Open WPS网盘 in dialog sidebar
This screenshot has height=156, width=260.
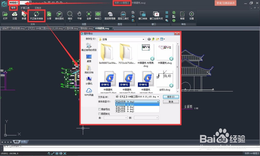pos(89,92)
